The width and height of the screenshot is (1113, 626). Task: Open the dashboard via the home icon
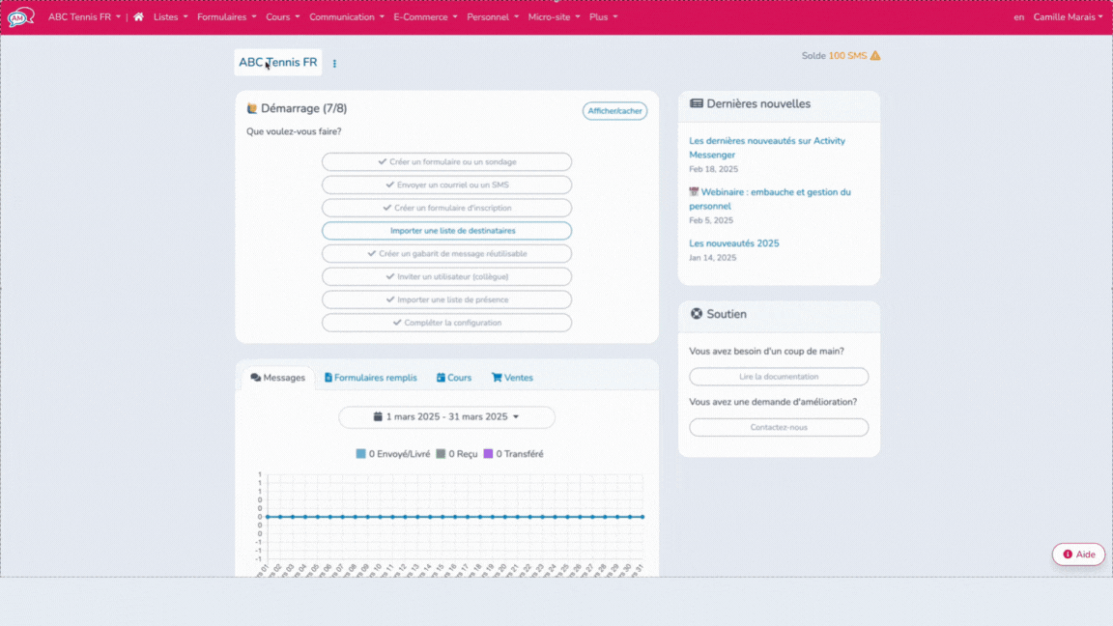(137, 16)
